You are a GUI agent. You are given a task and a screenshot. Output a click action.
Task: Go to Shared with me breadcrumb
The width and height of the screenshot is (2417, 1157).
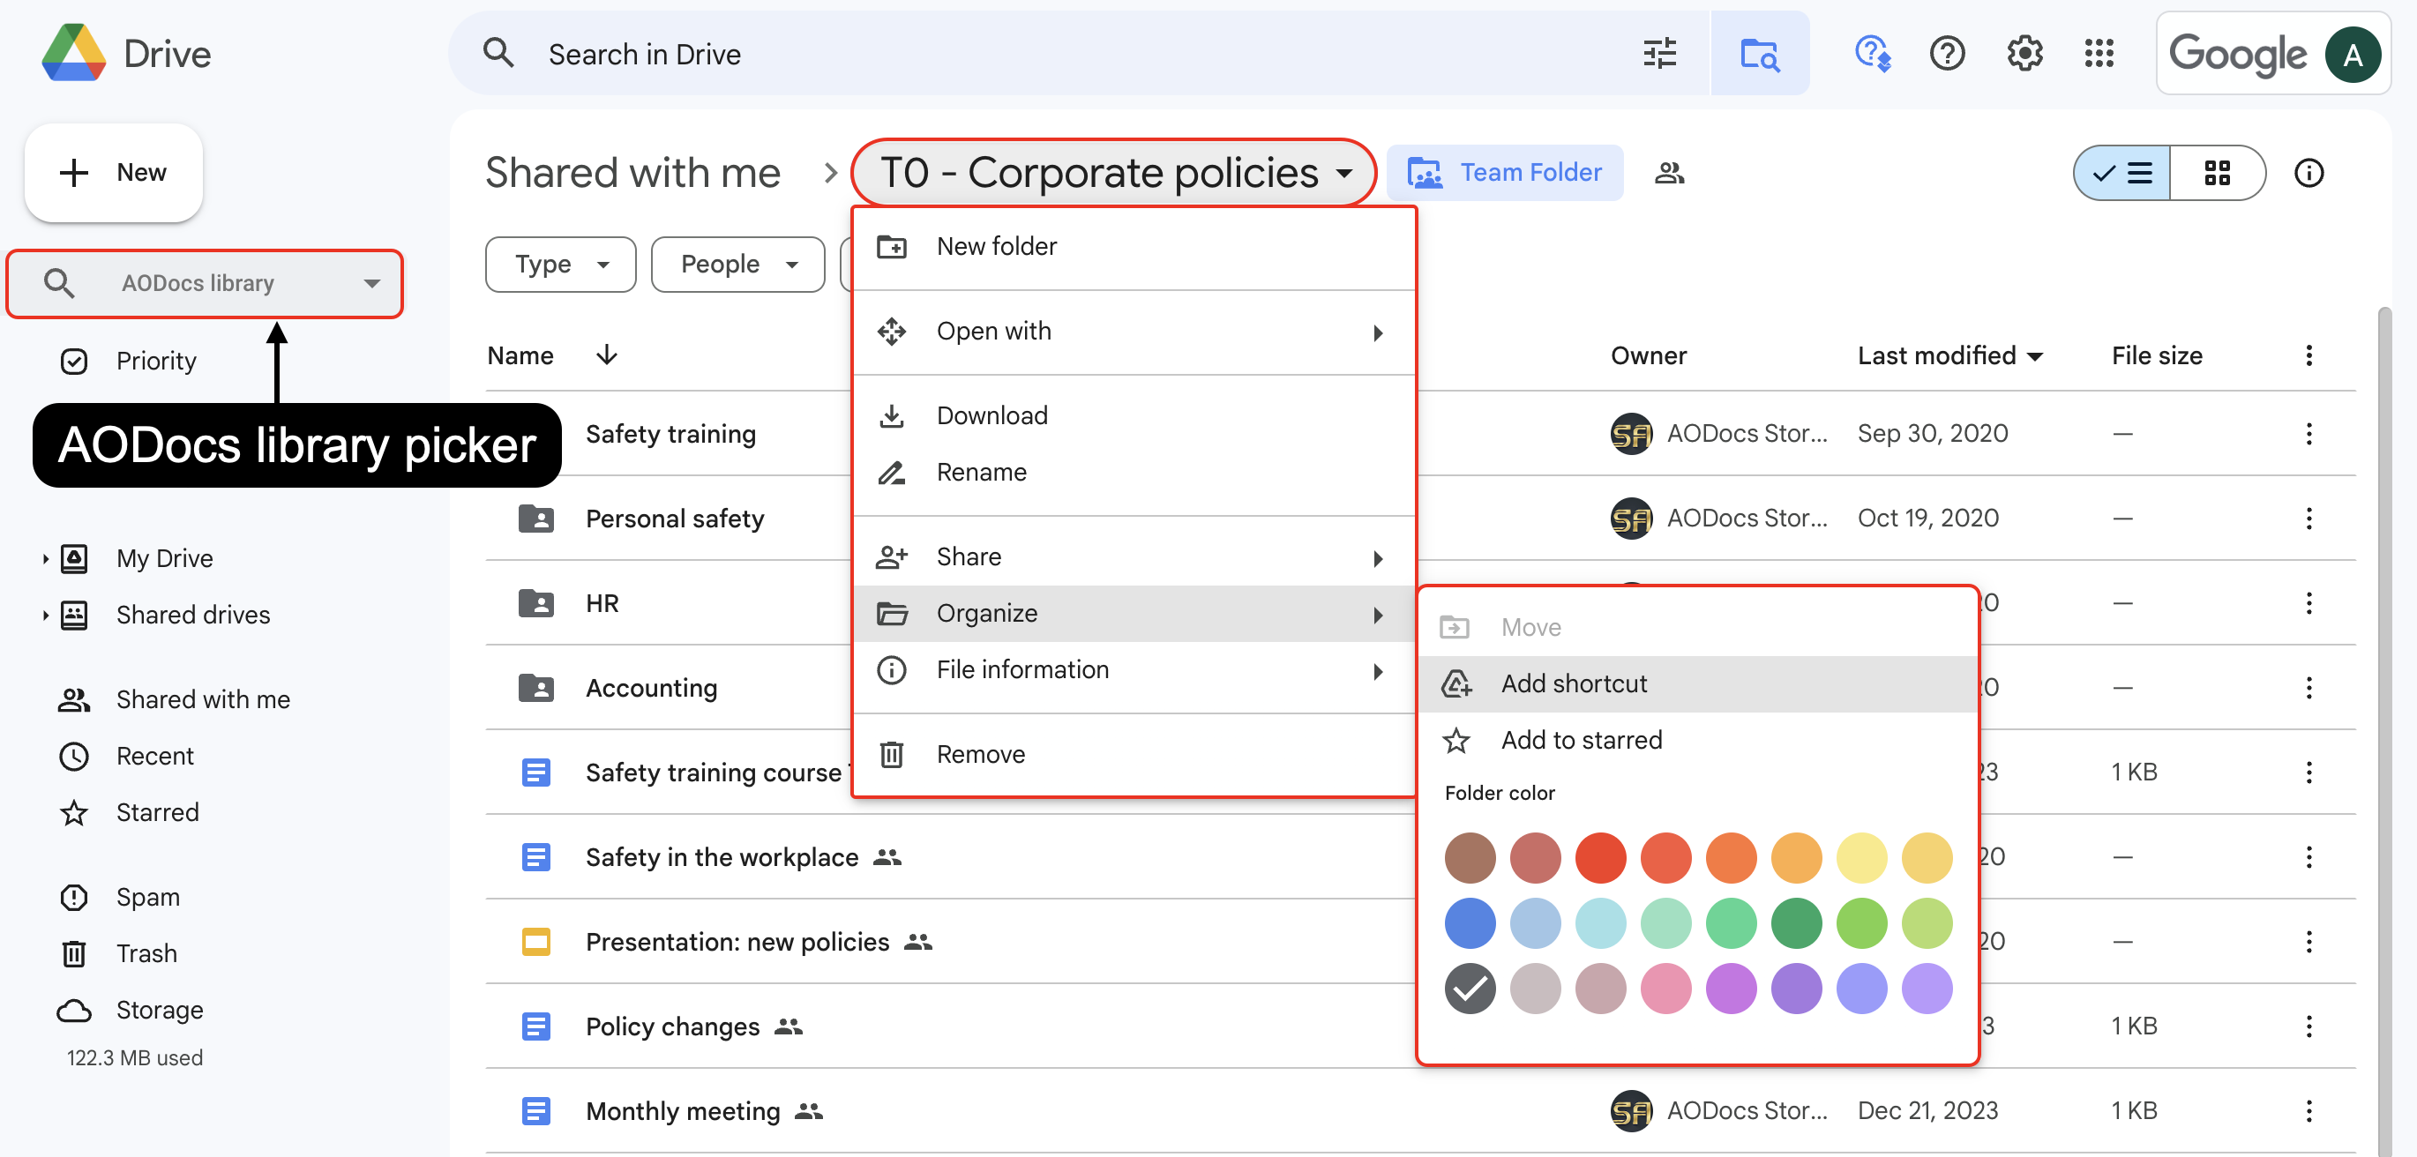click(632, 173)
